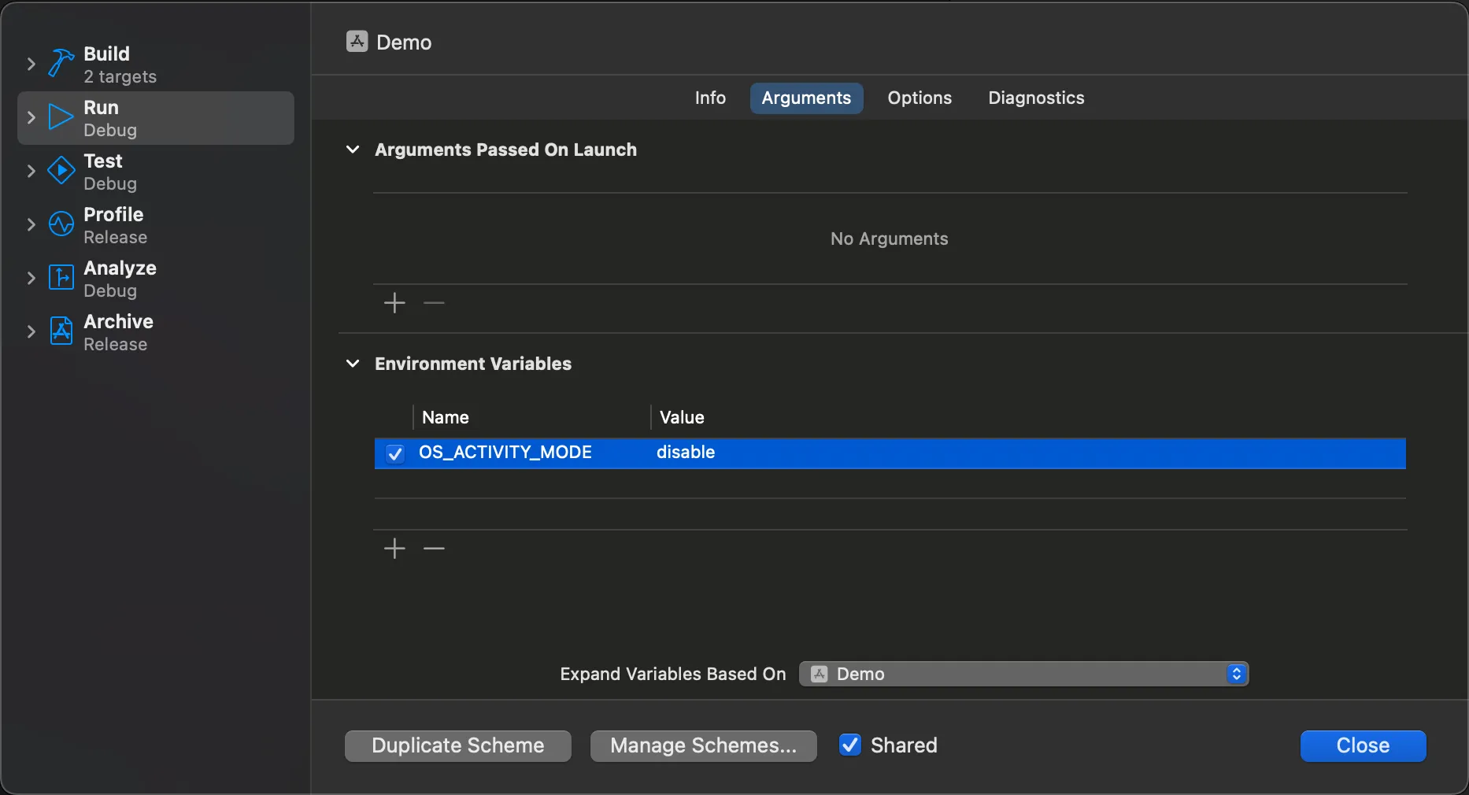Expand the Test action chevron
Screen dimensions: 1469x795
click(x=31, y=171)
